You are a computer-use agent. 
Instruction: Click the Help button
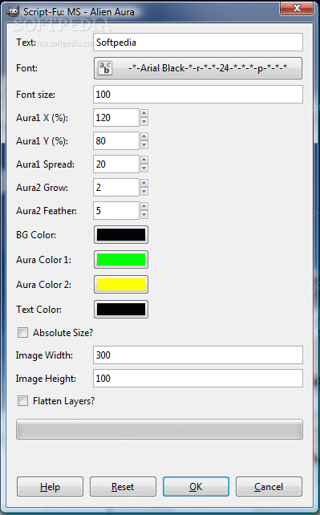click(x=50, y=486)
